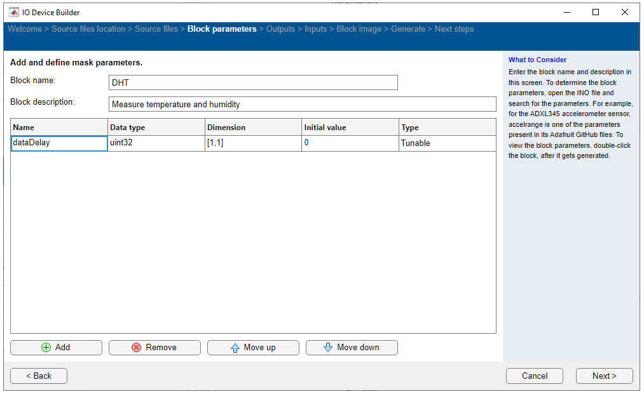The image size is (644, 394).
Task: Navigate to the Inputs step
Action: (x=315, y=29)
